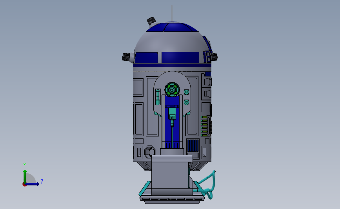Click the green Y axis of the triad
The height and width of the screenshot is (209, 340).
(x=25, y=176)
